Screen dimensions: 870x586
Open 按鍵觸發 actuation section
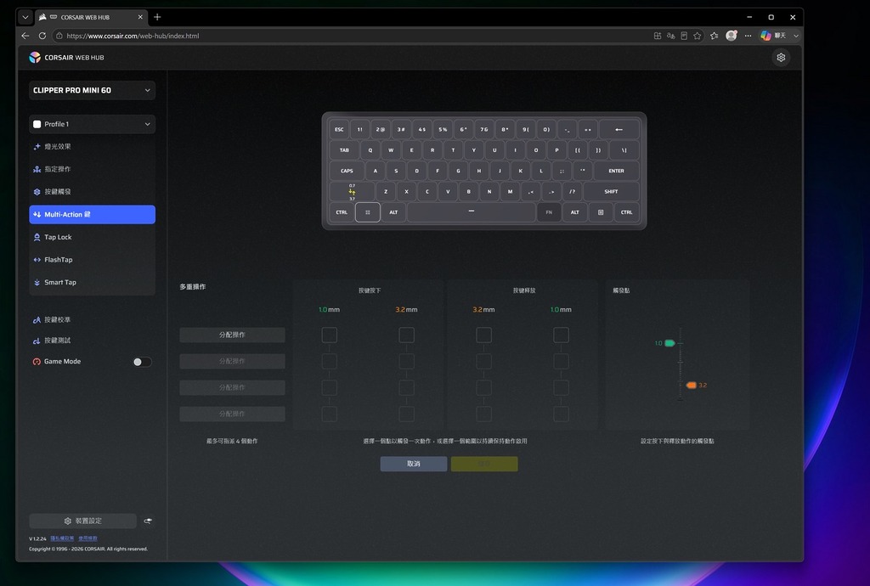[x=92, y=192]
